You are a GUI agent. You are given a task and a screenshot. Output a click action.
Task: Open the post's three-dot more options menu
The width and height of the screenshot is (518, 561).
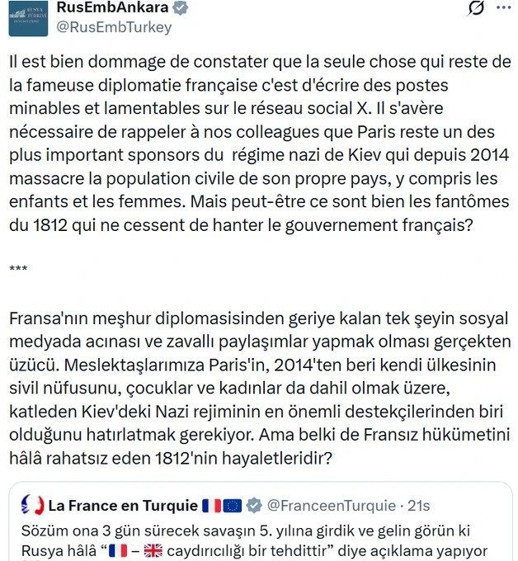503,8
